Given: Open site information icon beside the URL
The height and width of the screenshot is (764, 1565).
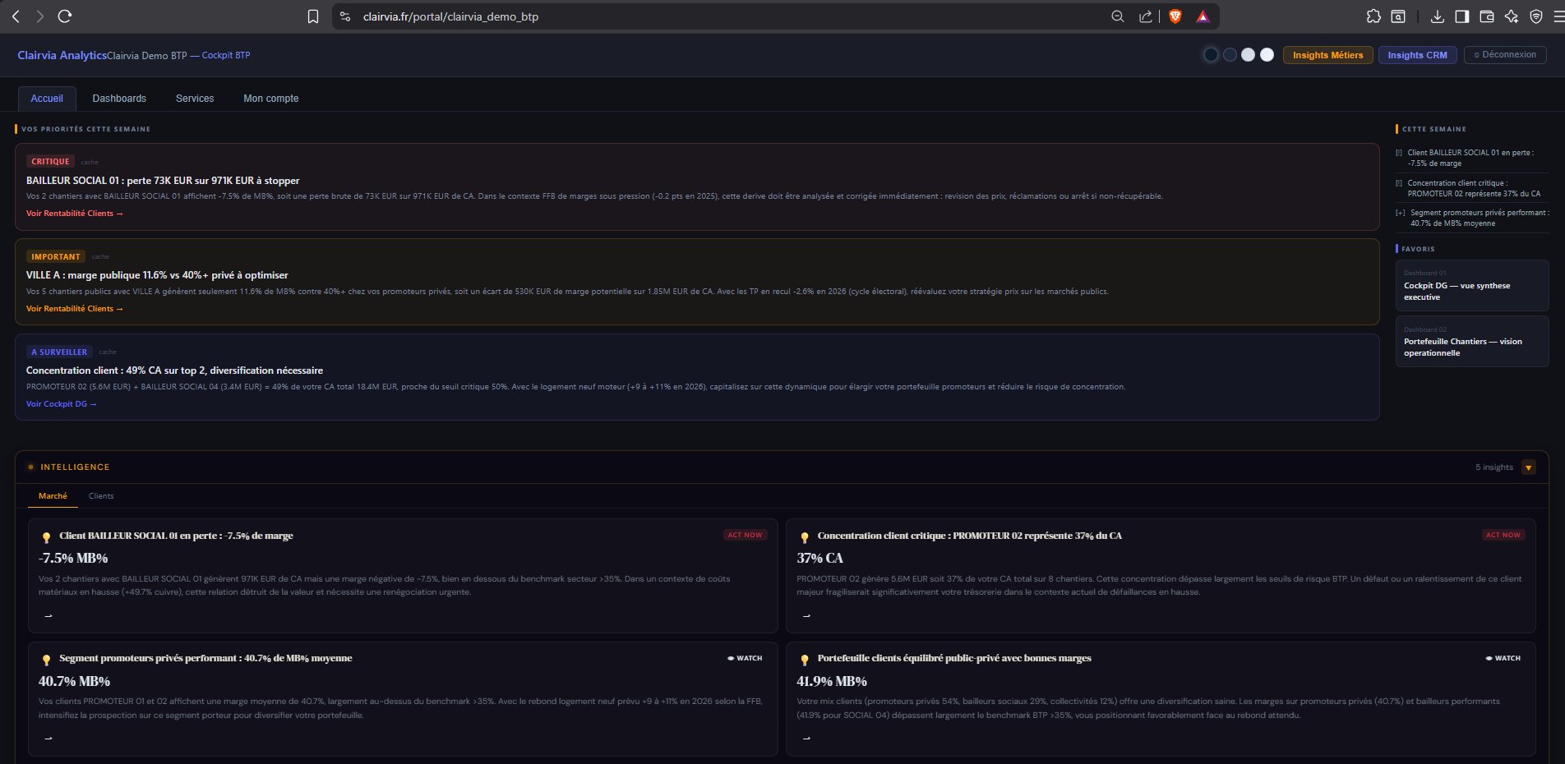Looking at the screenshot, I should pyautogui.click(x=345, y=16).
